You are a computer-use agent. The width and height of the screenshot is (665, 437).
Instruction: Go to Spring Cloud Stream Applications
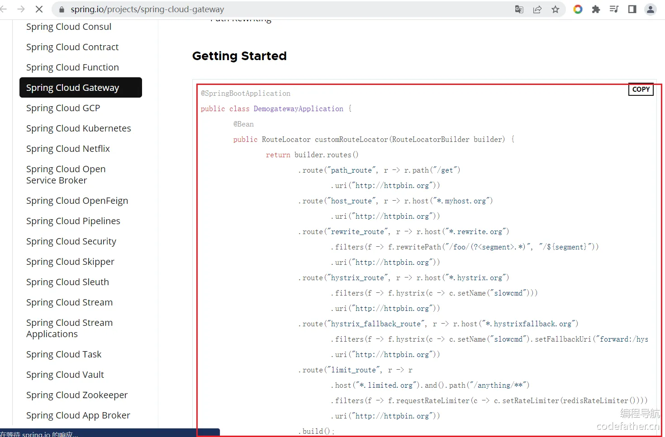point(69,328)
